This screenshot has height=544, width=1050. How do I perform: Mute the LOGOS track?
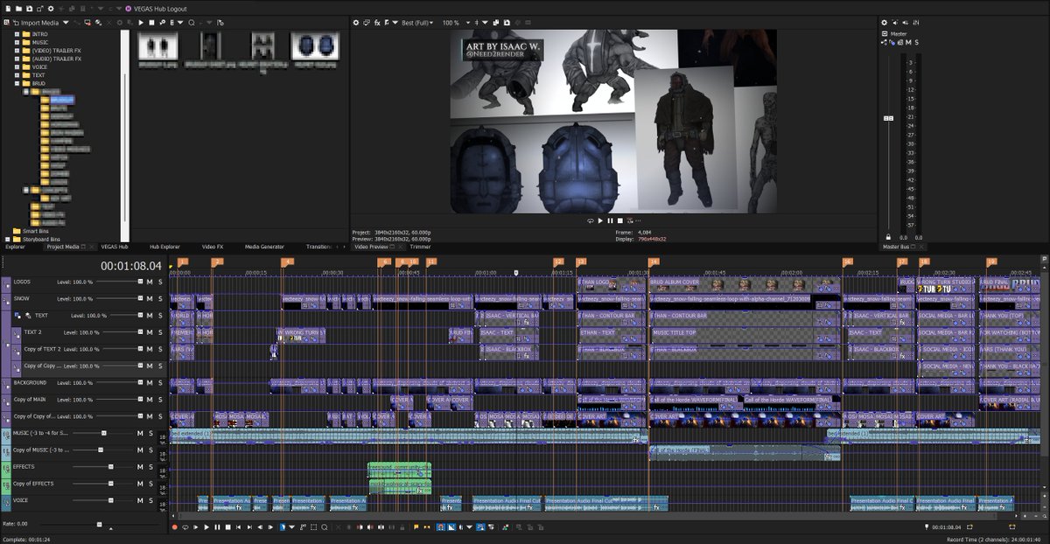click(x=150, y=282)
